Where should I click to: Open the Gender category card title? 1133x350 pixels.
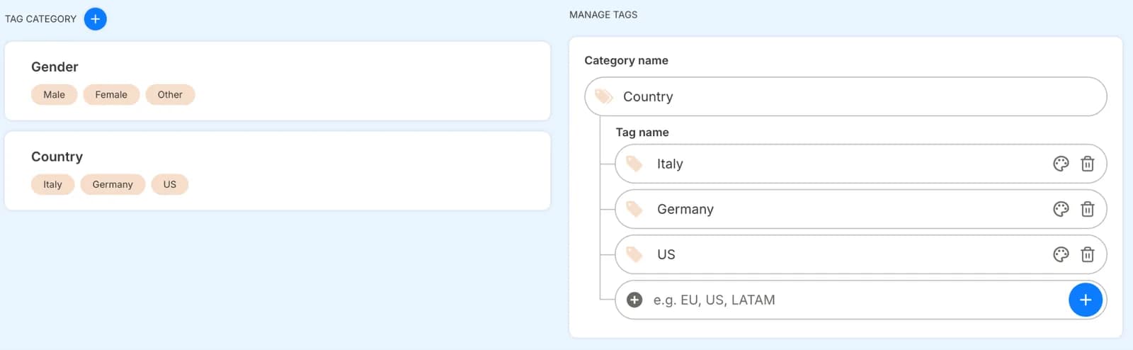(x=55, y=67)
